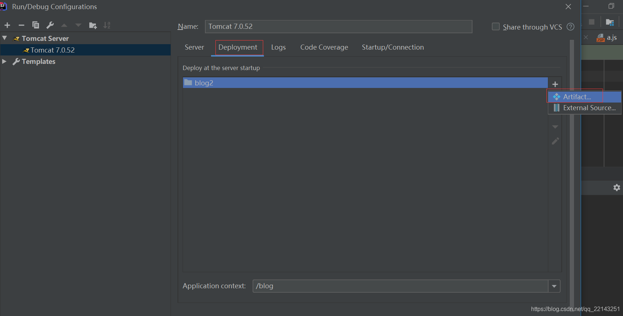The width and height of the screenshot is (623, 316).
Task: Add a new run configuration
Action: tap(7, 25)
